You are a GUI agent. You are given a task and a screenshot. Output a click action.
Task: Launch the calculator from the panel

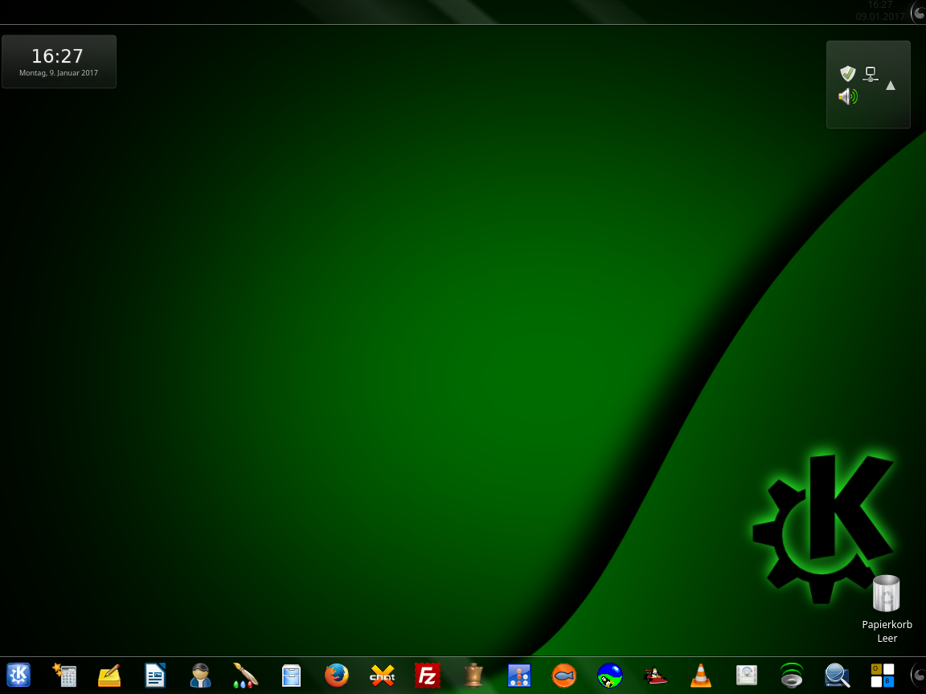pyautogui.click(x=64, y=675)
